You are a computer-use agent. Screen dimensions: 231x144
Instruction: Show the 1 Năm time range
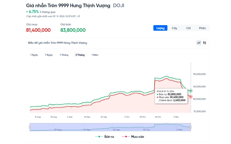point(95,55)
